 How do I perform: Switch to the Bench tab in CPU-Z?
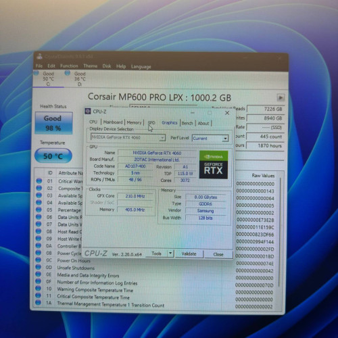tap(187, 123)
